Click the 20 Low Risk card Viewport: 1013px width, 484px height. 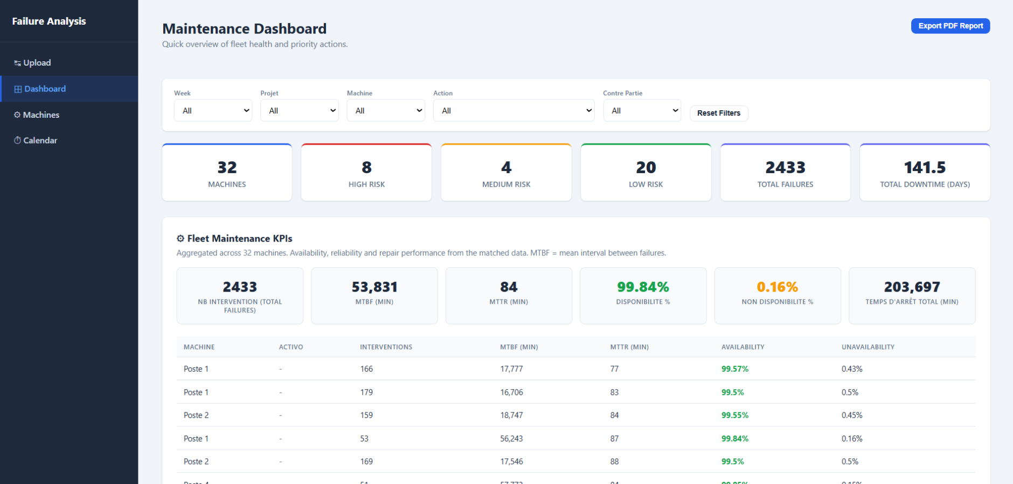(646, 172)
